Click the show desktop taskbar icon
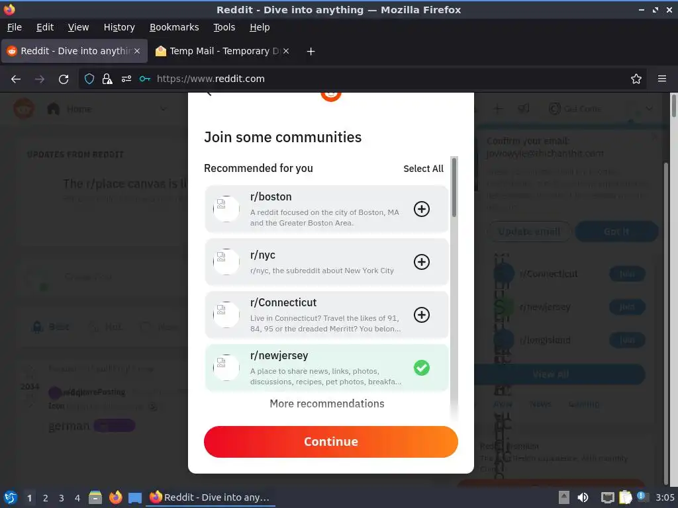678x508 pixels. (x=135, y=498)
